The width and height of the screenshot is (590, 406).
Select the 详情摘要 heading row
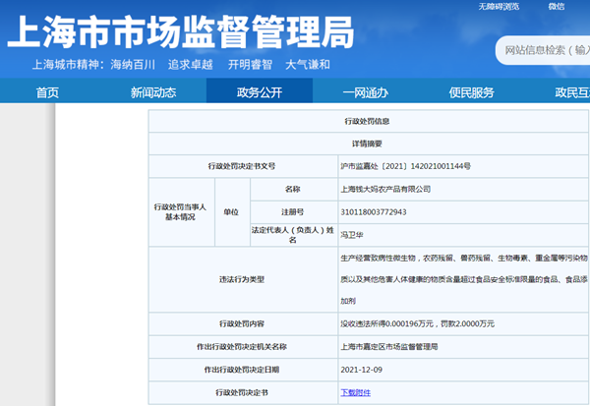point(367,144)
